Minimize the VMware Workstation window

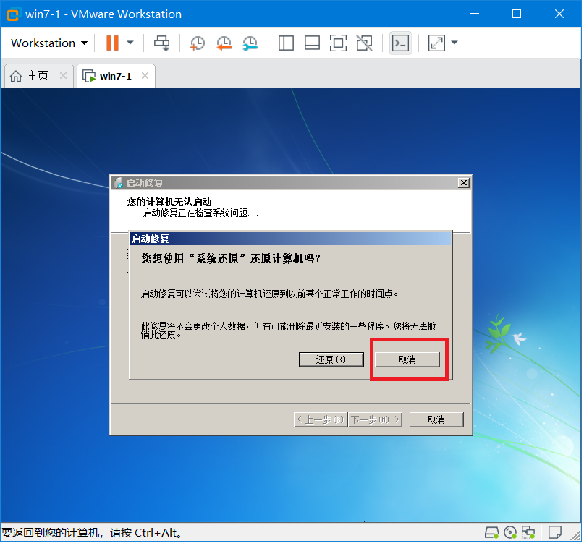tap(475, 14)
